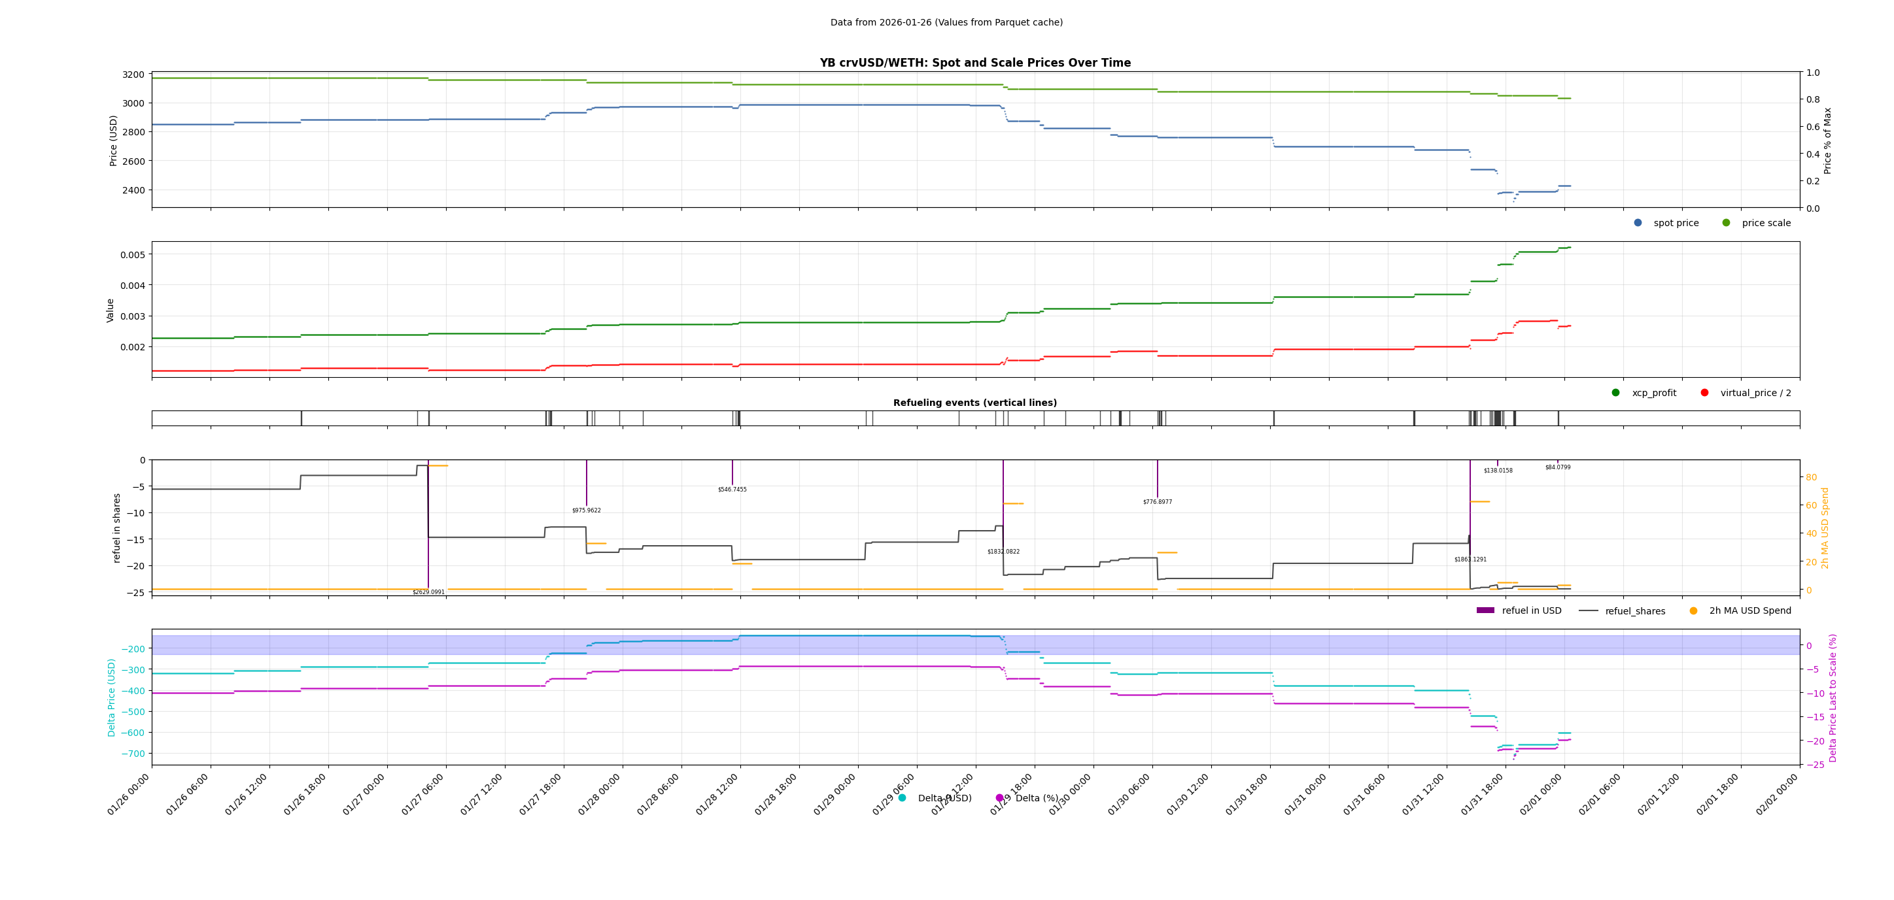Screen dimensions: 1894x900
Task: Click the red virtual_price / 2 legend dot
Action: click(1704, 392)
